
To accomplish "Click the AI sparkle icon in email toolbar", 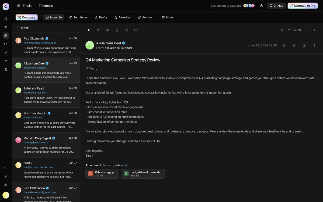I will (x=89, y=30).
